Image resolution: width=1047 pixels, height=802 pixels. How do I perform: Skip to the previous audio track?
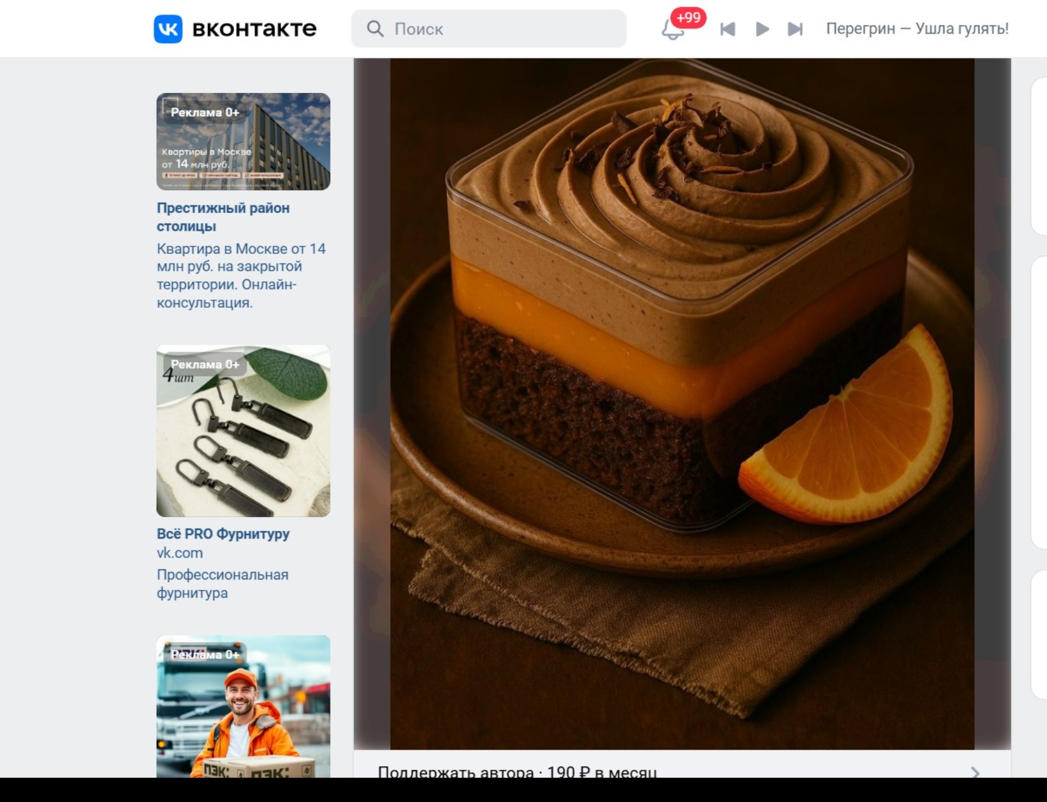(x=728, y=29)
